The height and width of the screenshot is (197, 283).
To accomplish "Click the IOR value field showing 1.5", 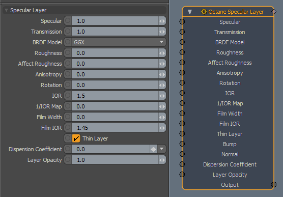I will [115, 96].
